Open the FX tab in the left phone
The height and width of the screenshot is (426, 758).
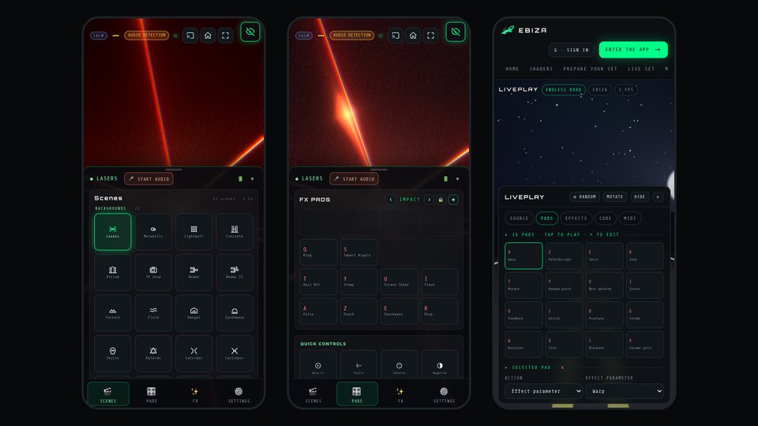pos(195,394)
